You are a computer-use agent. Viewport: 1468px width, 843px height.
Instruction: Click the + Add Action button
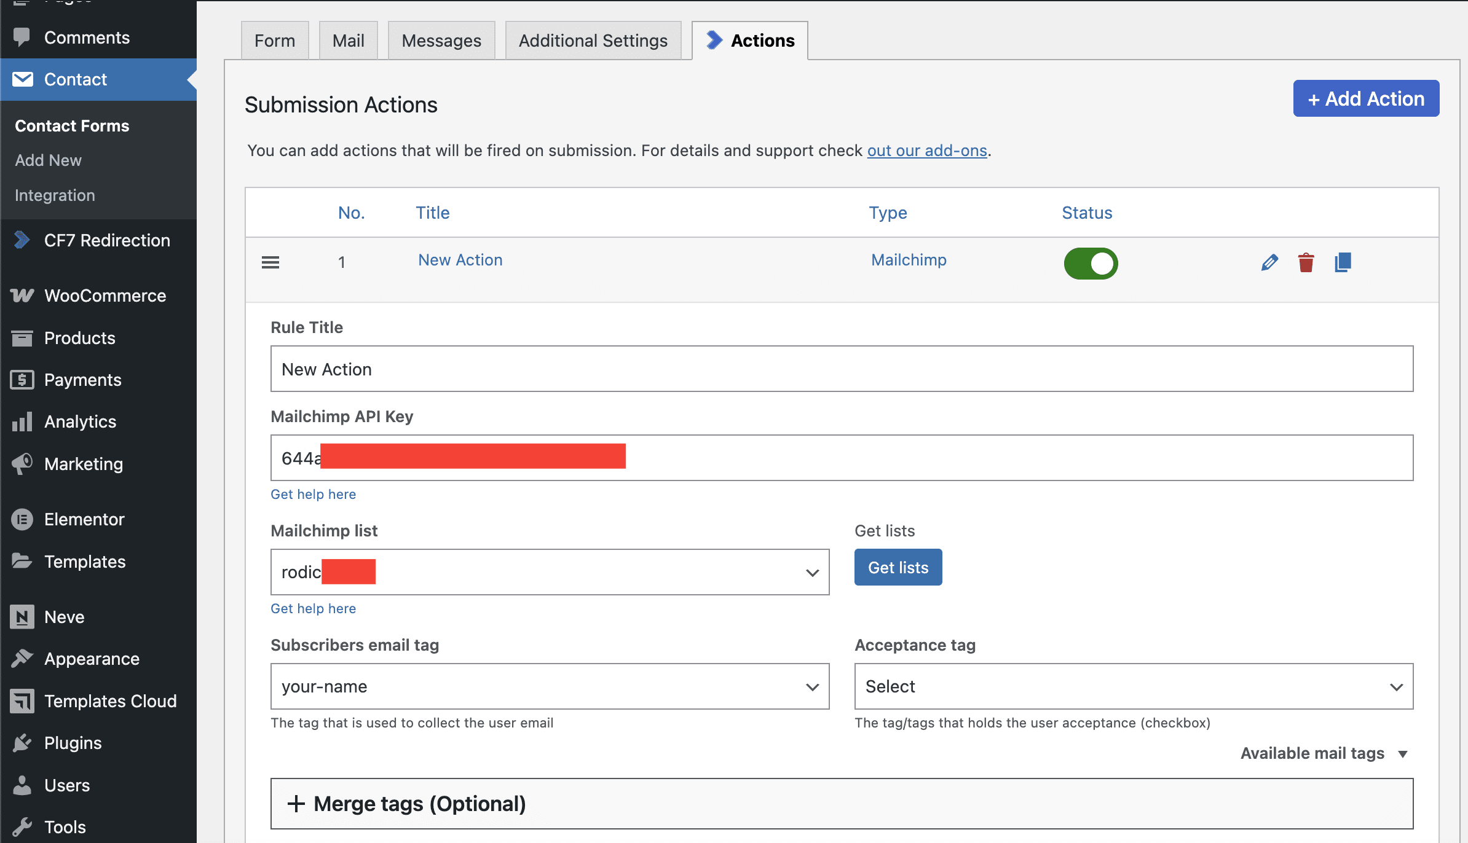click(x=1366, y=98)
